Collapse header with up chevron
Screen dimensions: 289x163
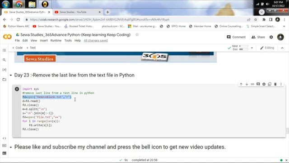pos(282,48)
